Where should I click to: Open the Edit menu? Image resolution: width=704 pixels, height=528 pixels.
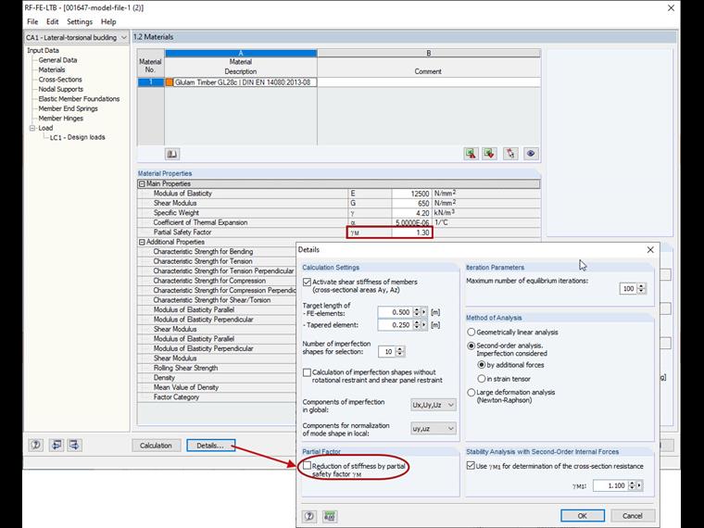point(52,21)
